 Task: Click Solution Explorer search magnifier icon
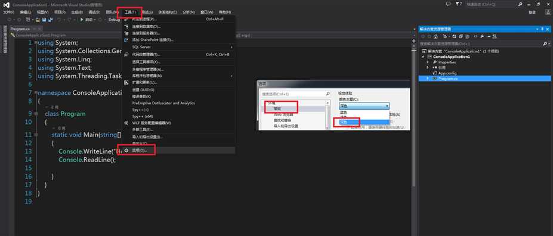[545, 44]
